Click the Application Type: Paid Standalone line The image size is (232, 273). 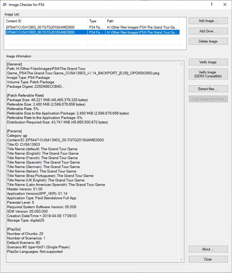click(x=42, y=198)
